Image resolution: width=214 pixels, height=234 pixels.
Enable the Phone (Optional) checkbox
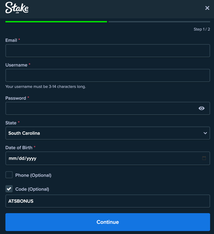pos(9,175)
